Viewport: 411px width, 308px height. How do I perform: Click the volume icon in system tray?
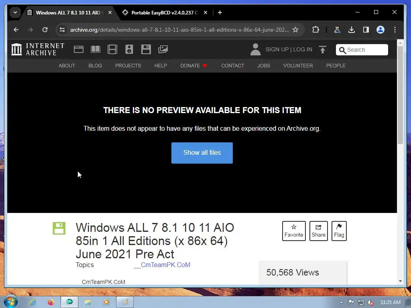(x=370, y=302)
